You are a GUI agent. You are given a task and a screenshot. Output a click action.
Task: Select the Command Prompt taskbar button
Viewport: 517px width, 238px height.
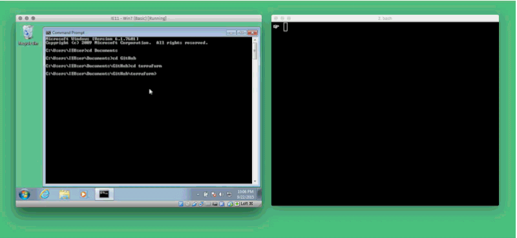tap(104, 194)
